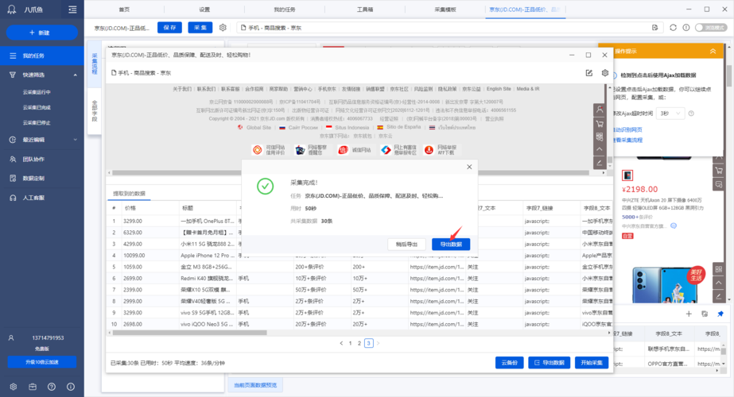
Task: Click the copy icon beside the pin
Action: pos(705,314)
